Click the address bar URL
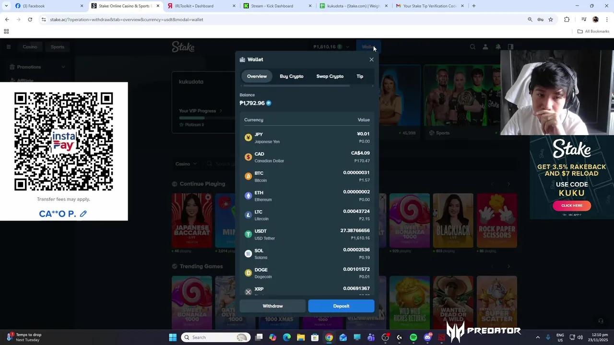This screenshot has width=614, height=345. click(127, 20)
